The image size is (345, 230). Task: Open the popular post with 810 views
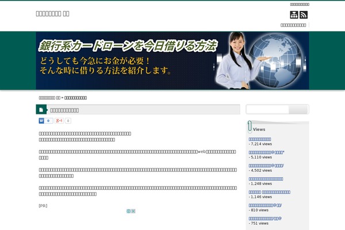265,205
